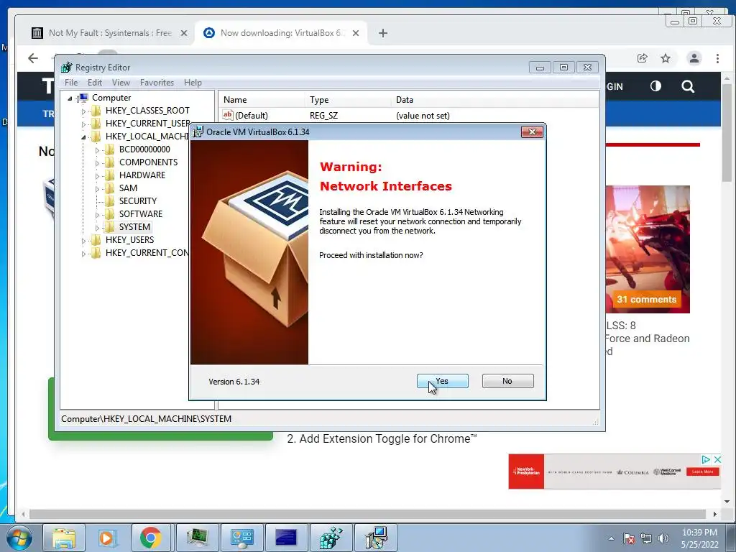
Task: Select the BCD00000000 registry key
Action: coord(144,149)
